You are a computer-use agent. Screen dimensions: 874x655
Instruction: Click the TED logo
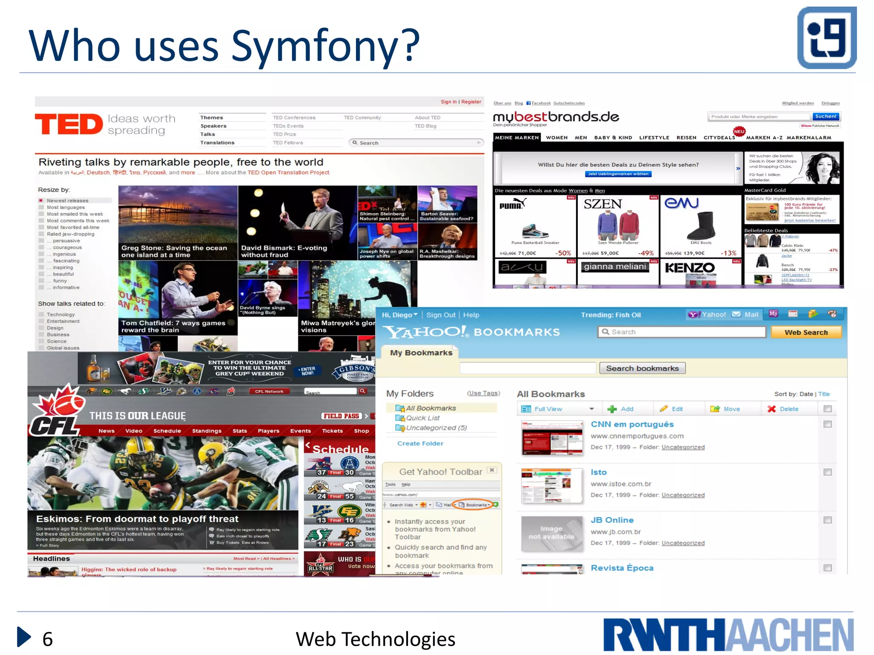coord(69,124)
